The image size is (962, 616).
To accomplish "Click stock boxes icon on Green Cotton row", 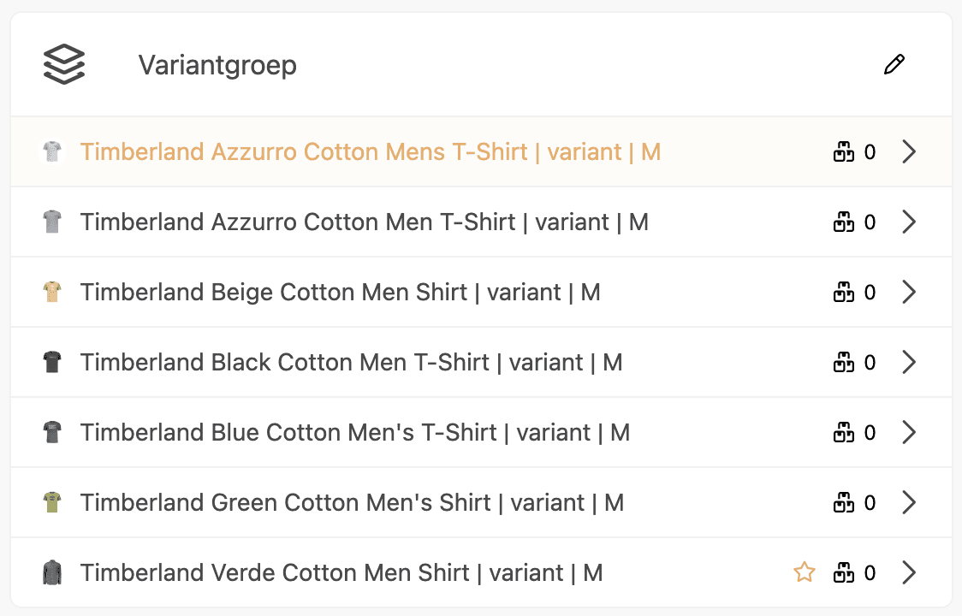I will coord(844,503).
